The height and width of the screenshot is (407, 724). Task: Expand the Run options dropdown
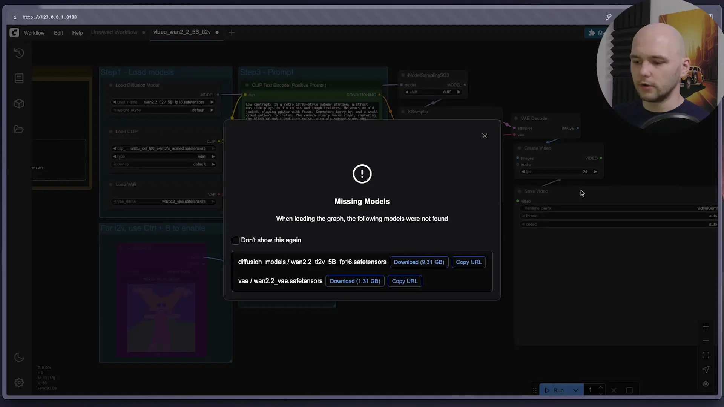coord(576,390)
